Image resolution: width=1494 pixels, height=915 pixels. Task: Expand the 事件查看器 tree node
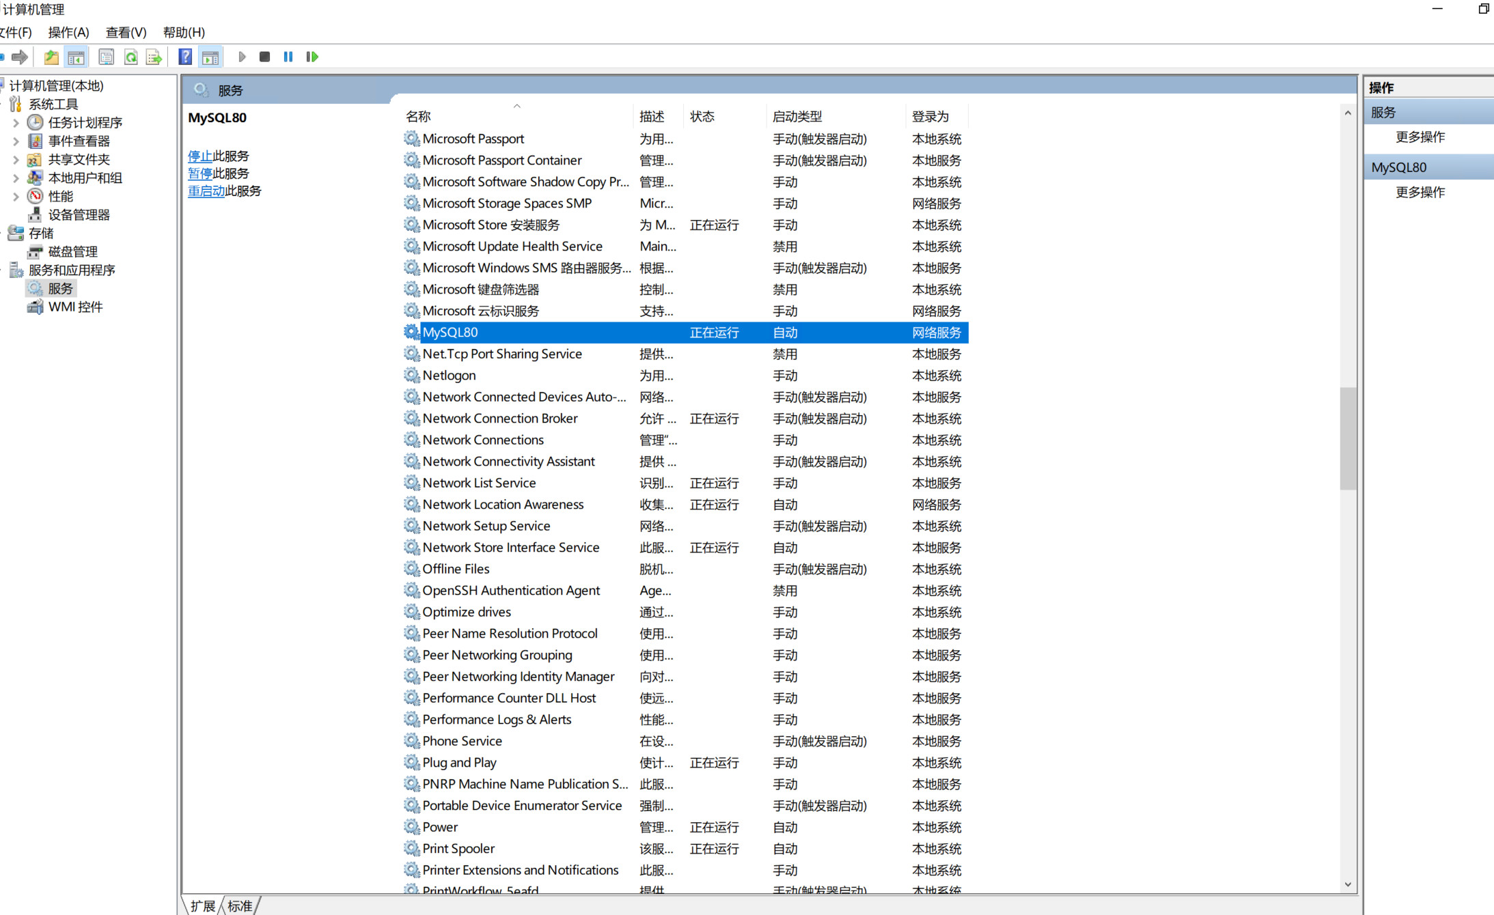point(16,141)
